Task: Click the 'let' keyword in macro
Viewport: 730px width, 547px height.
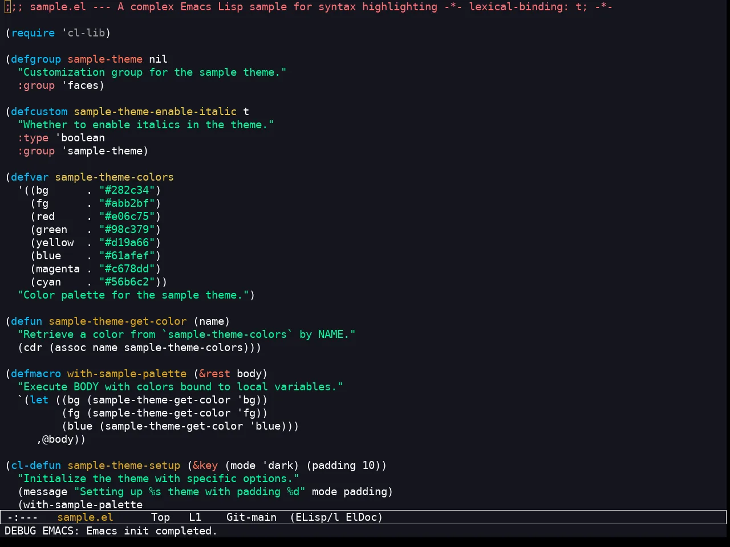Action: click(39, 400)
